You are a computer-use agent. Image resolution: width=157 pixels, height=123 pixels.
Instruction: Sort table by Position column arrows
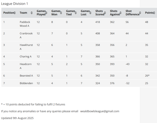(15, 13)
